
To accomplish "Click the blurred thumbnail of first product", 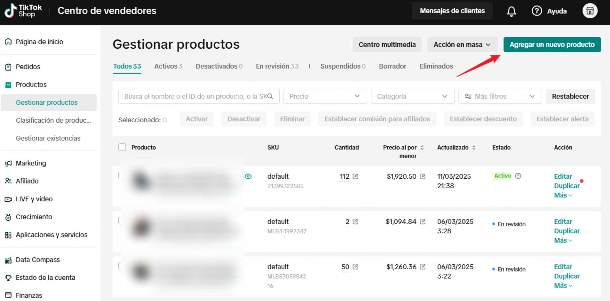I will point(141,181).
